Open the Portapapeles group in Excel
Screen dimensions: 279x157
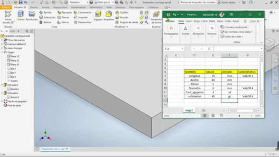pyautogui.click(x=171, y=32)
